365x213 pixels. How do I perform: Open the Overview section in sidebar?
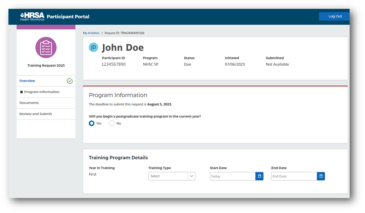tap(27, 81)
